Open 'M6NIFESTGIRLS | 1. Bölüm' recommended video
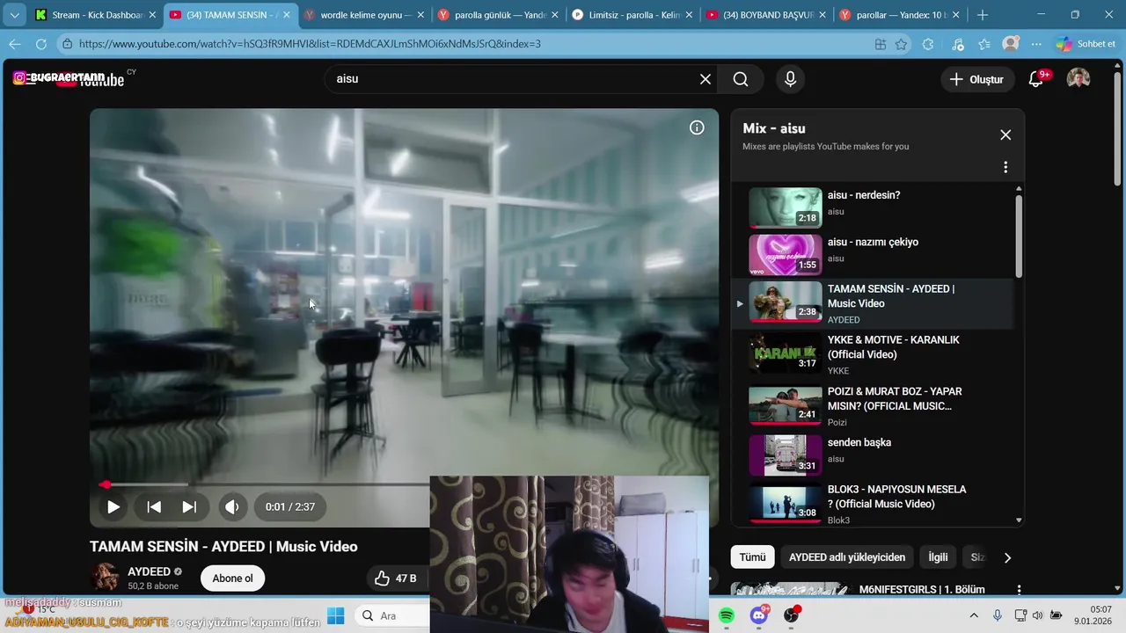Viewport: 1126px width, 633px height. point(922,589)
